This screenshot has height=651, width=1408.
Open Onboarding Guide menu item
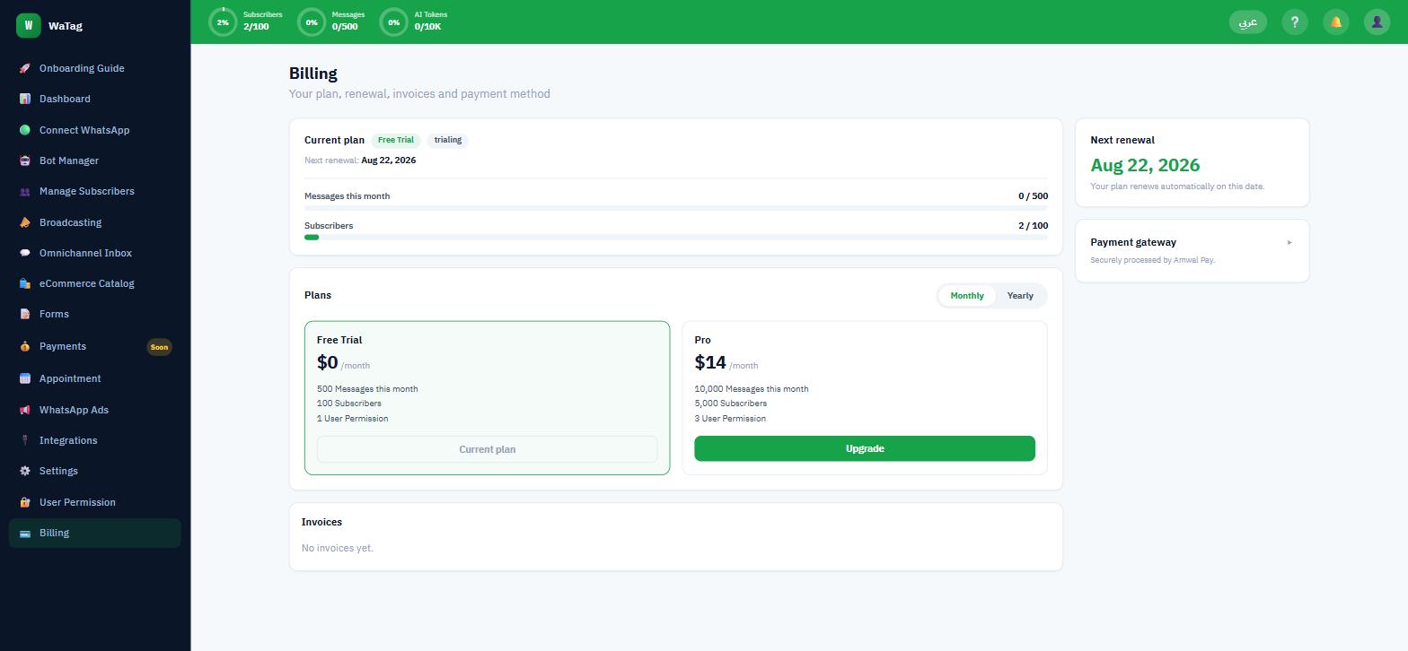point(95,68)
